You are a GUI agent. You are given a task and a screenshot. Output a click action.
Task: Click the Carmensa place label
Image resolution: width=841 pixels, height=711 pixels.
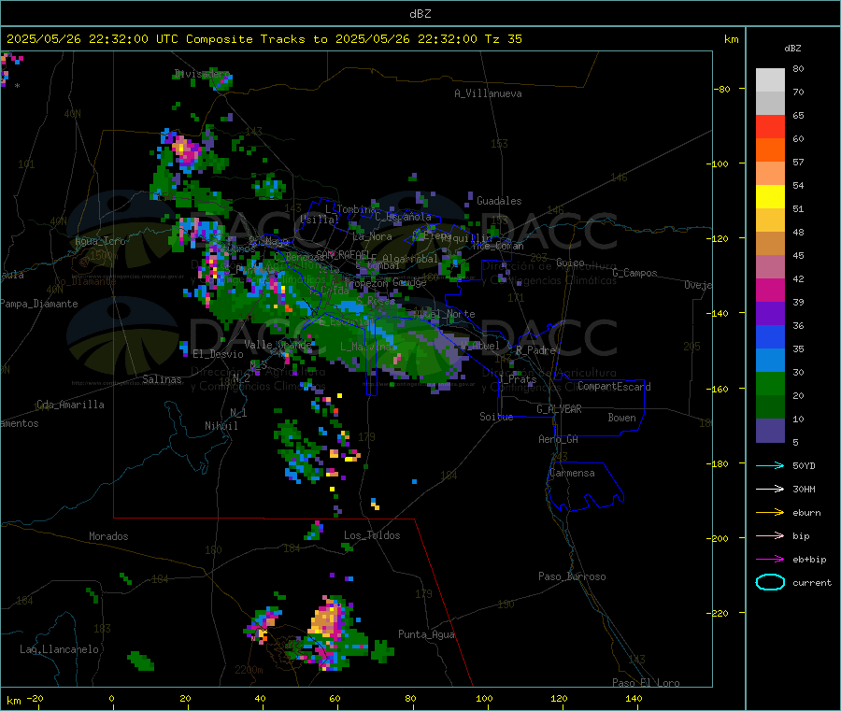572,473
